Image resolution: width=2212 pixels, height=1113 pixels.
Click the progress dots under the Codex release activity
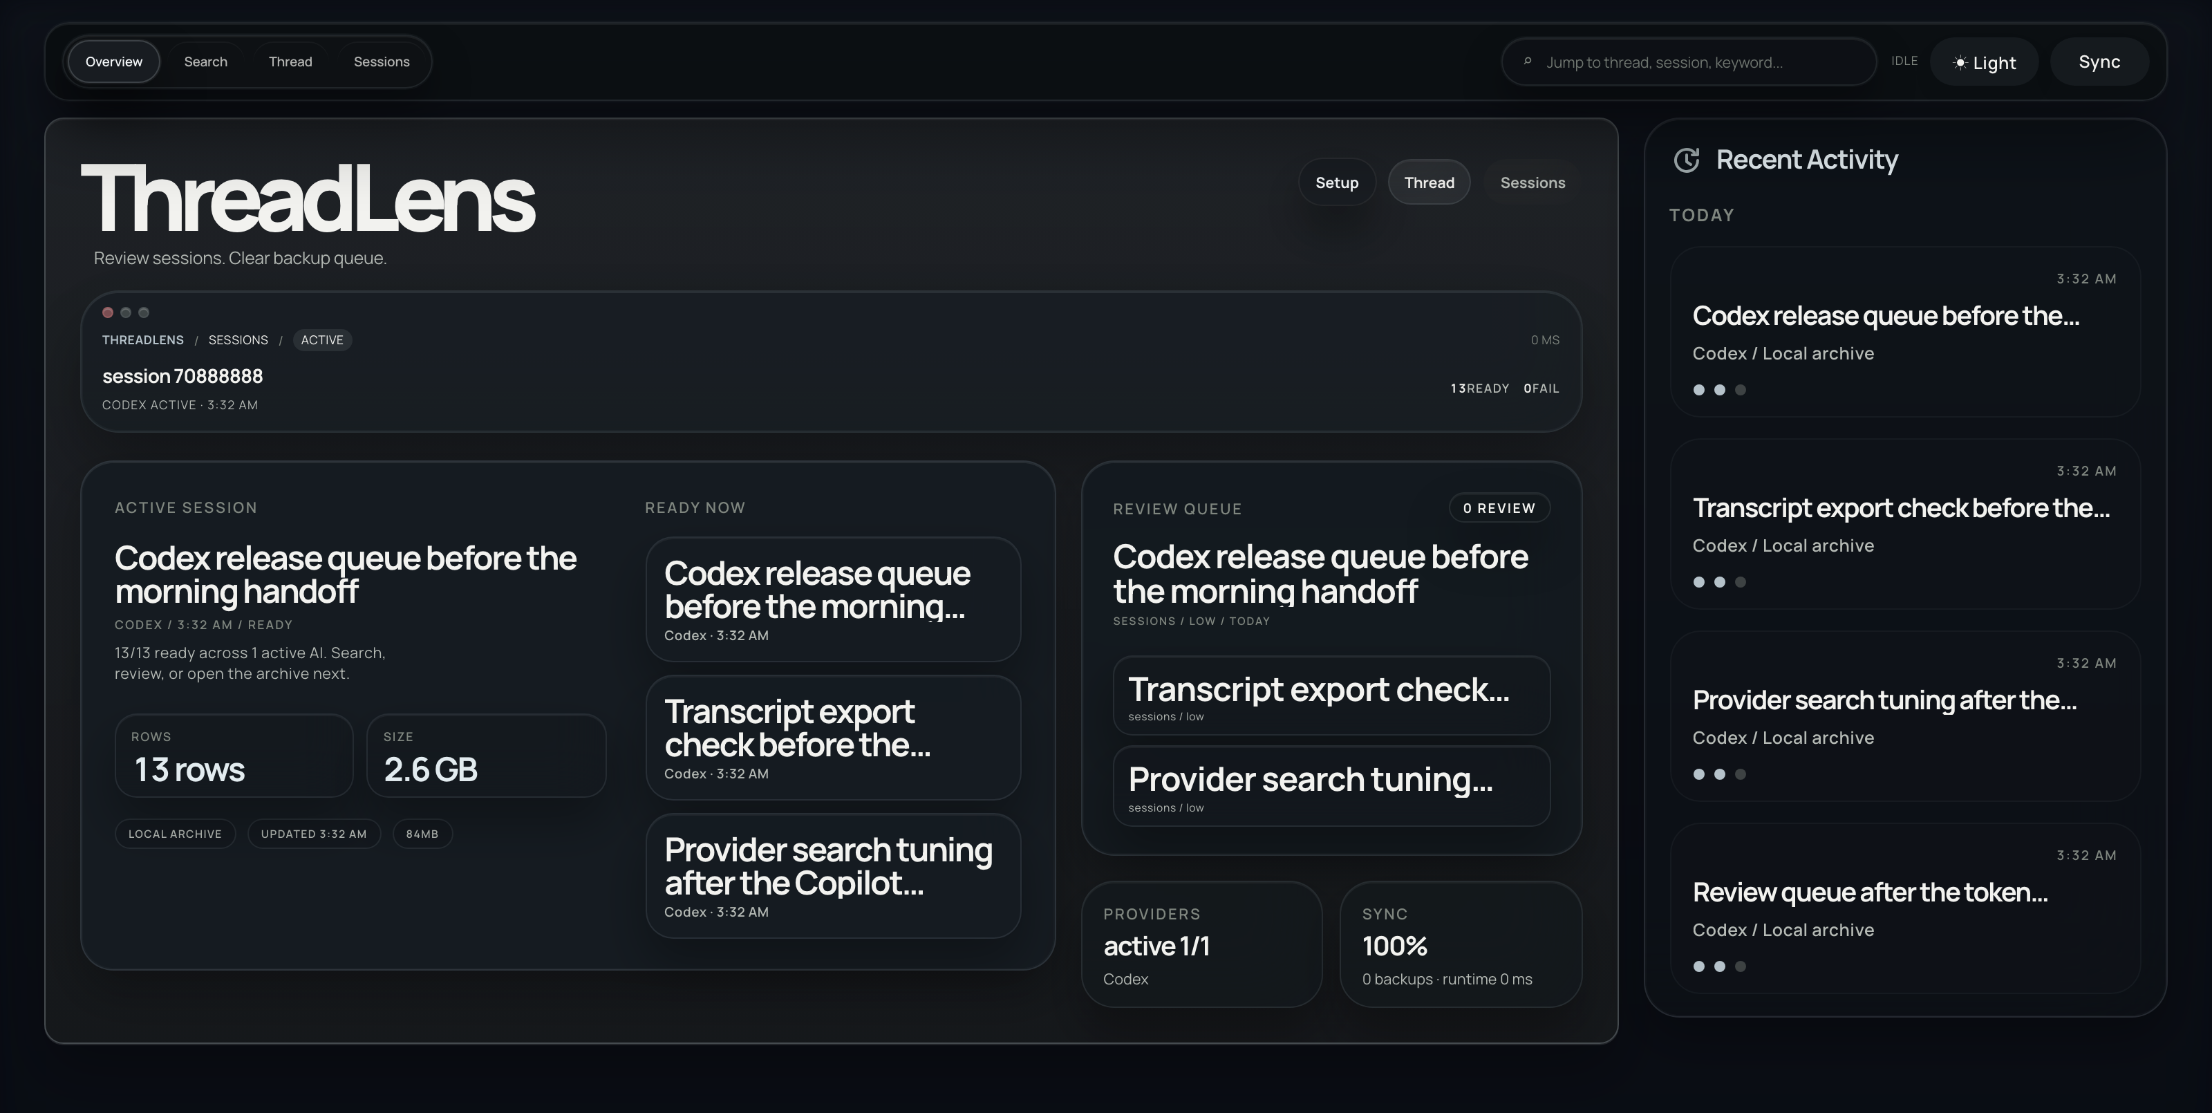coord(1720,389)
